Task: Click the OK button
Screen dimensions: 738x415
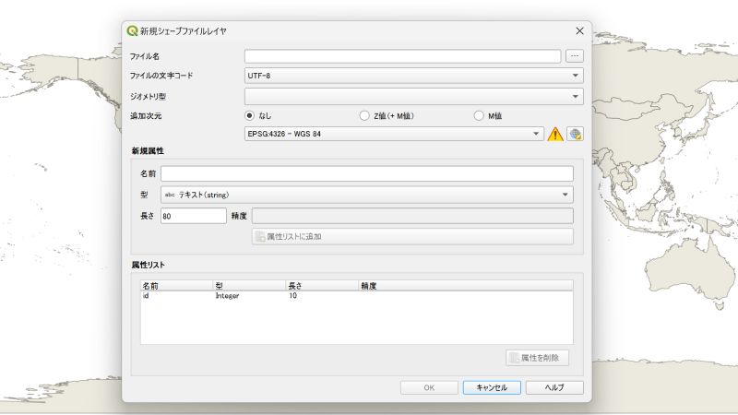Action: click(x=429, y=387)
